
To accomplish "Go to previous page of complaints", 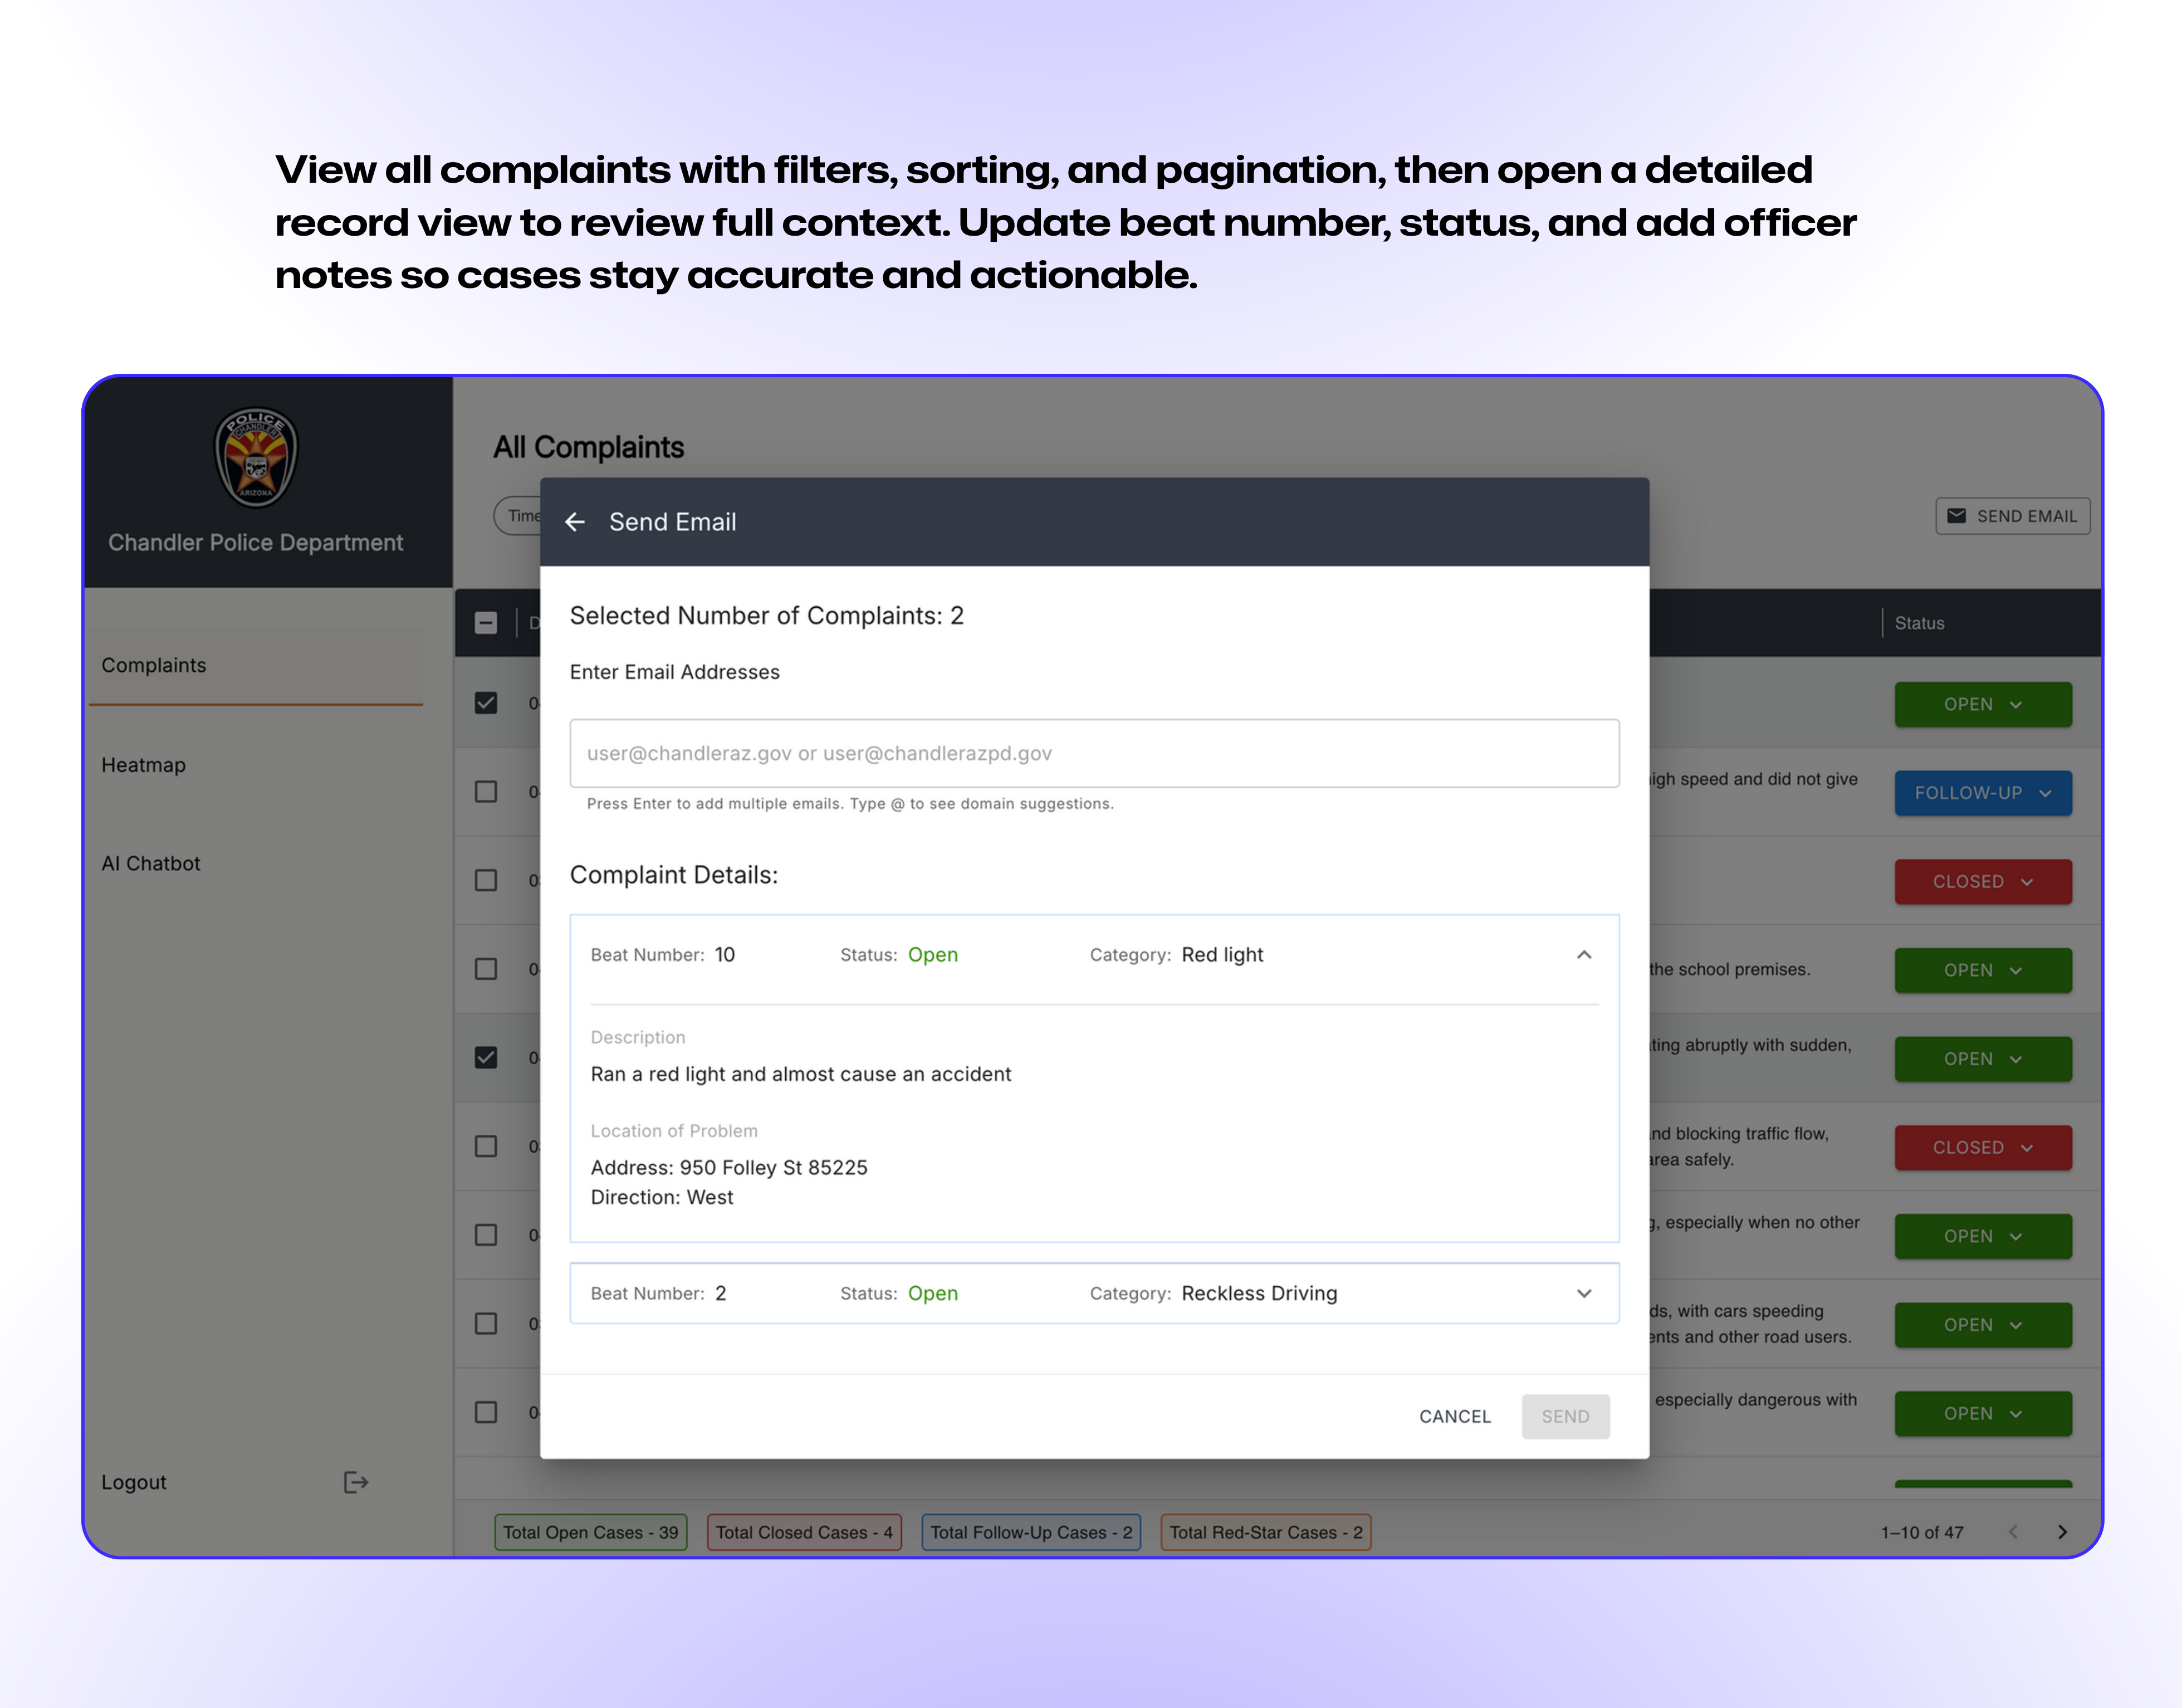I will click(2013, 1532).
